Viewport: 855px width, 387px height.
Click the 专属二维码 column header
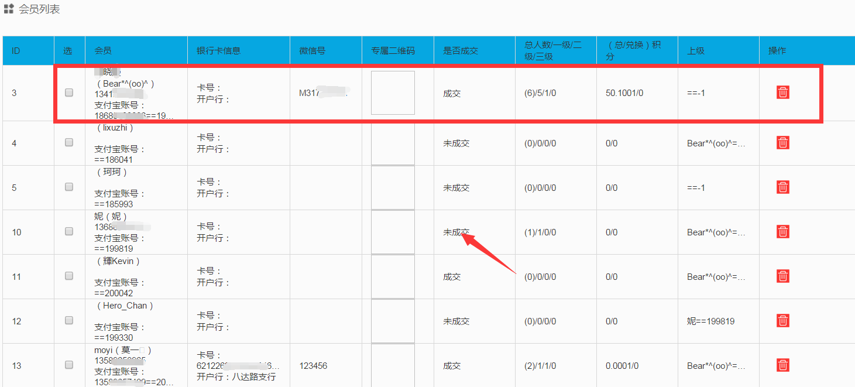(x=393, y=51)
